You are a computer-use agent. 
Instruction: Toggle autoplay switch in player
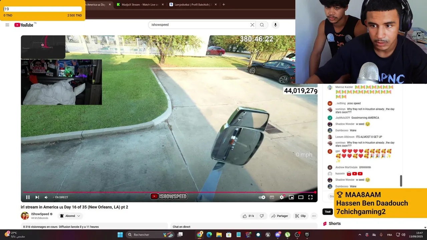point(262,197)
